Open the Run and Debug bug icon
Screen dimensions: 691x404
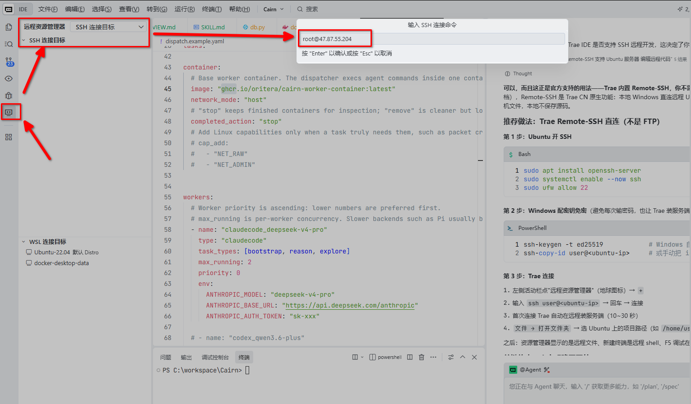pos(9,96)
